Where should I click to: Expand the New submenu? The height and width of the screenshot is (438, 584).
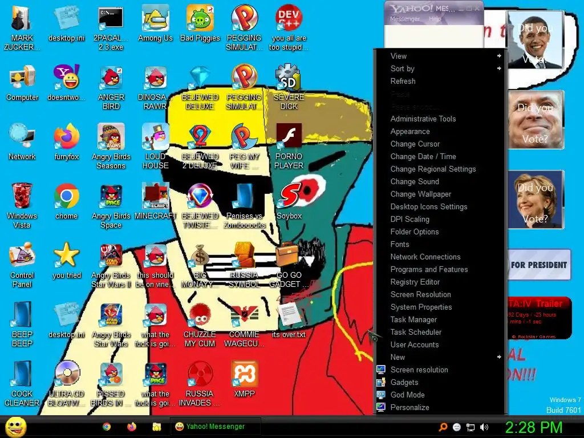click(440, 357)
